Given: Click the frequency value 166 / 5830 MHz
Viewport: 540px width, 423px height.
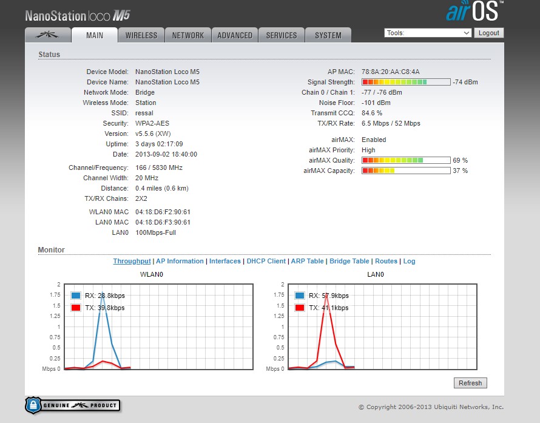Looking at the screenshot, I should (159, 168).
